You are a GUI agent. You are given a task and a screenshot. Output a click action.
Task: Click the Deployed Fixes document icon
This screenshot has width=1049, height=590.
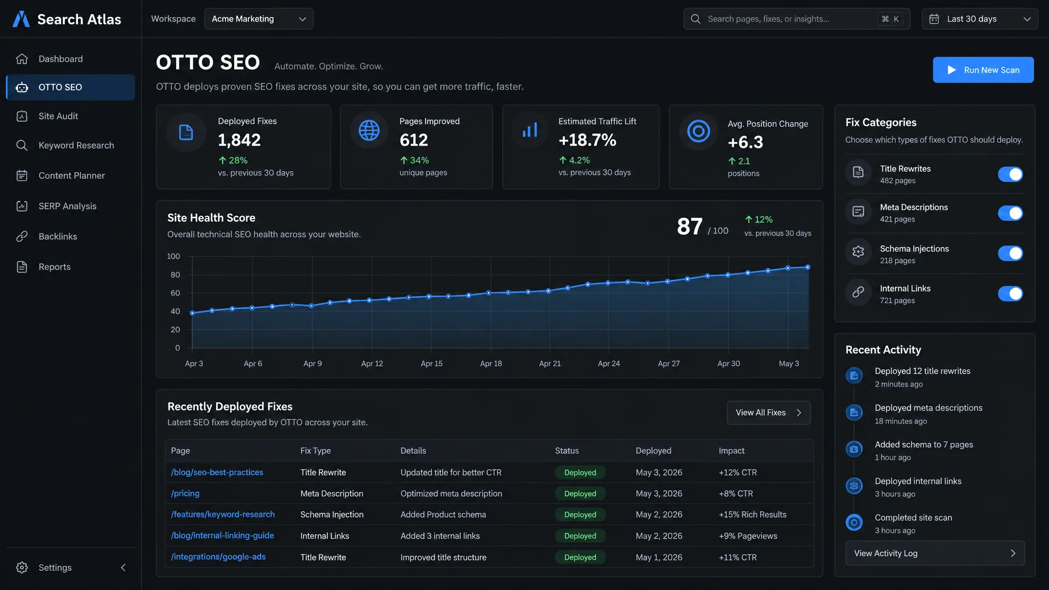186,132
